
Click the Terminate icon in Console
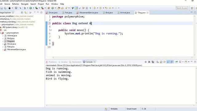(x=146, y=62)
